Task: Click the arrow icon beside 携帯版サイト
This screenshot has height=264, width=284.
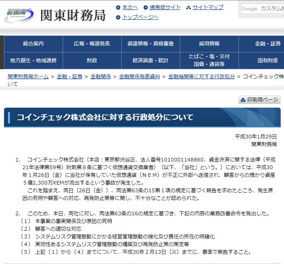Action: 145,8
